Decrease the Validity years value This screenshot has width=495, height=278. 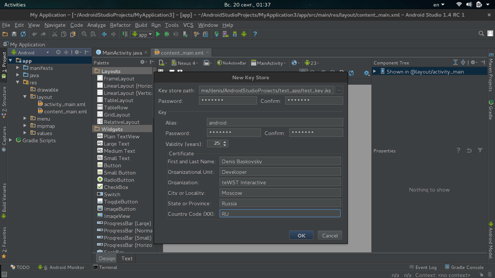pyautogui.click(x=225, y=145)
